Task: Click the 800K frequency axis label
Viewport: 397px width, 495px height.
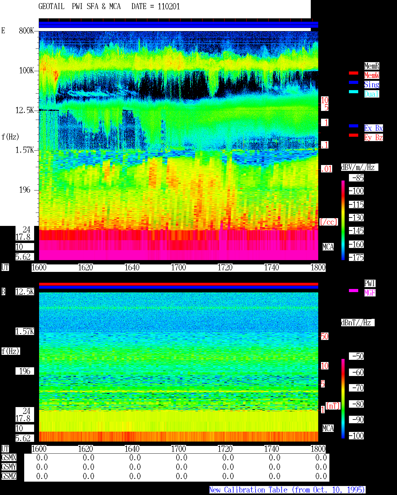Action: [x=26, y=30]
